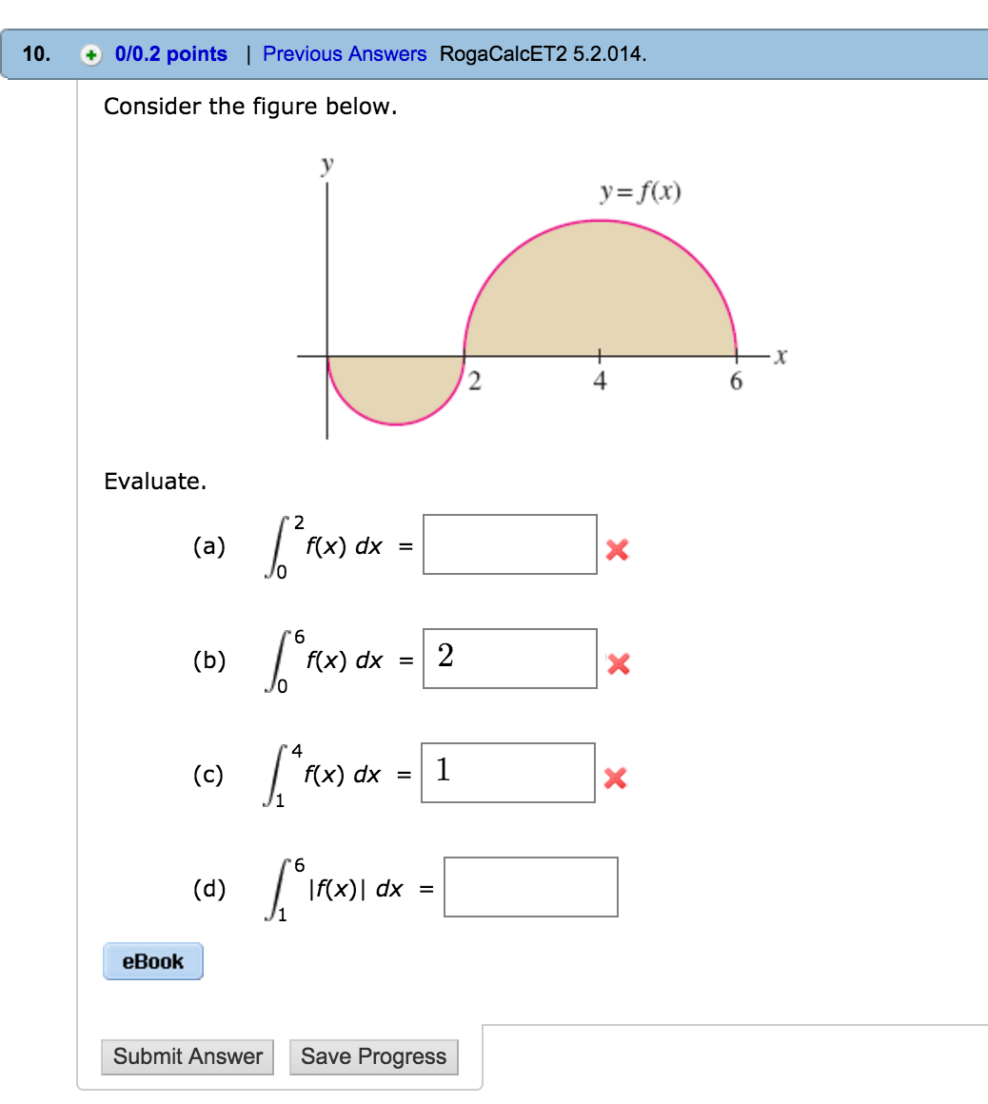This screenshot has width=988, height=1104.
Task: Open the eBook
Action: (x=152, y=961)
